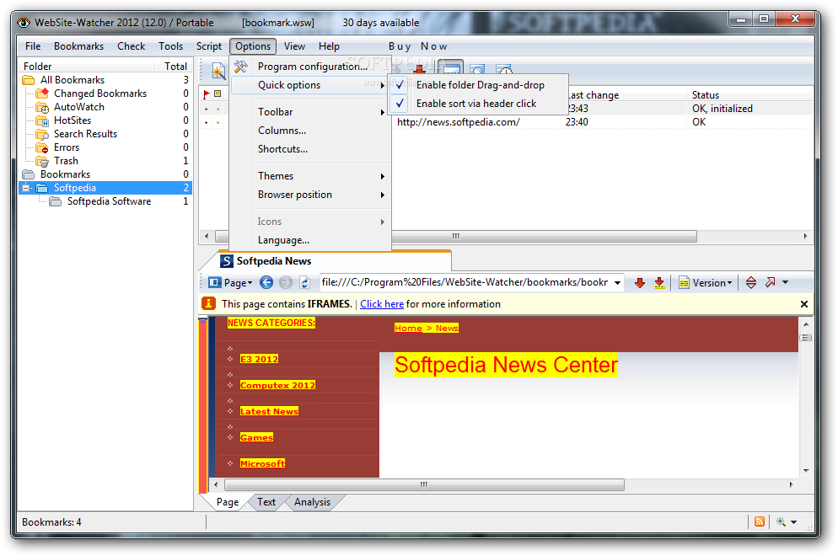Expand the Browser position submenu

coord(310,195)
